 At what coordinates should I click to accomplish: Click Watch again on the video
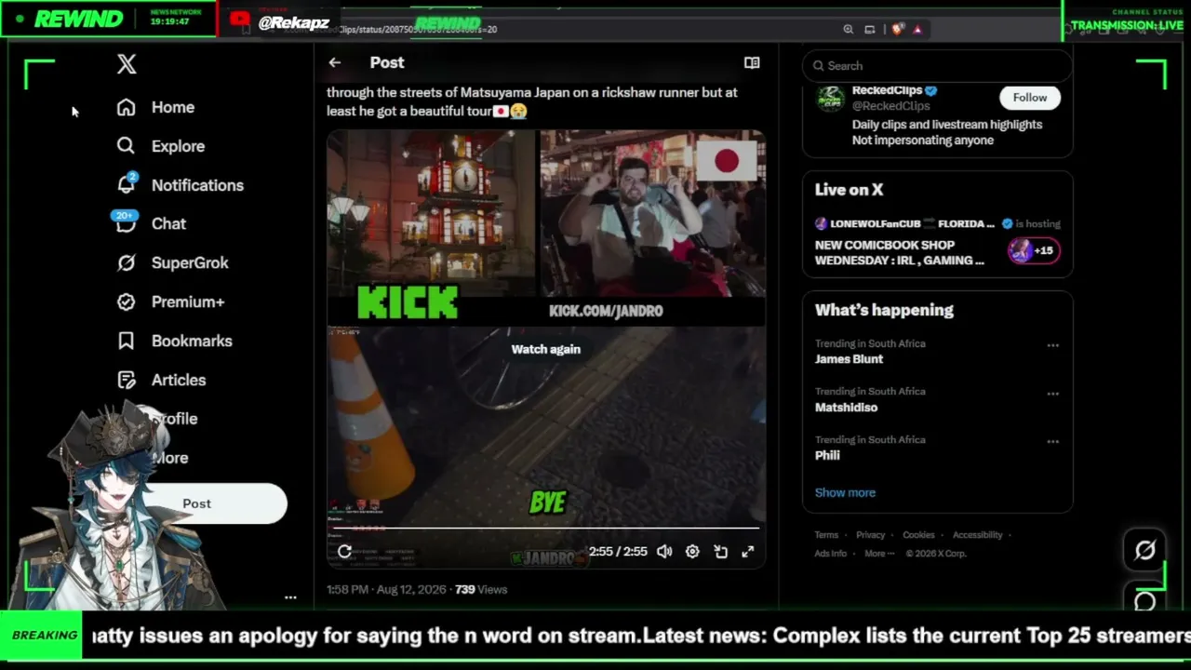(546, 349)
